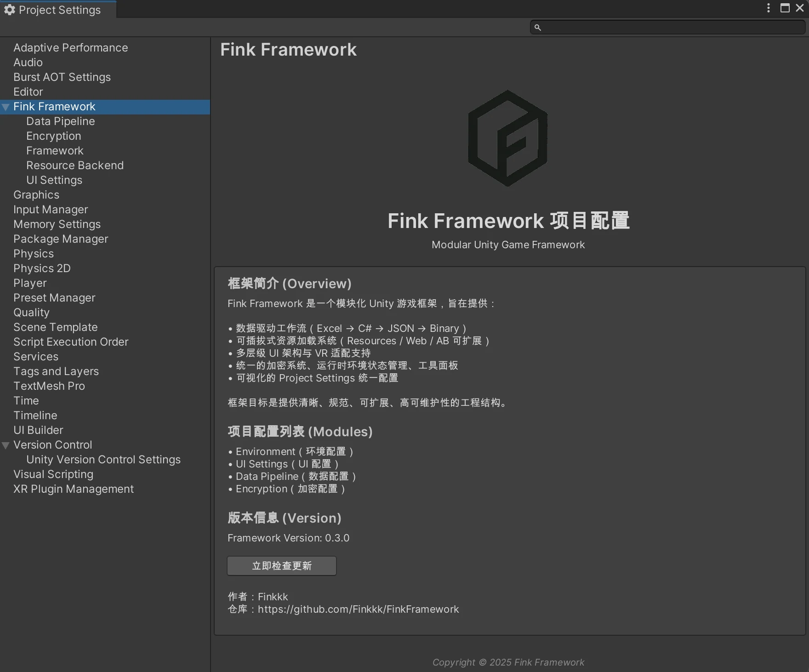Focus the settings search input field

point(671,28)
